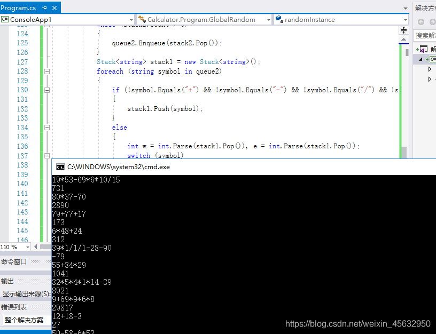Click line number 132
The height and width of the screenshot is (334, 436).
point(22,109)
